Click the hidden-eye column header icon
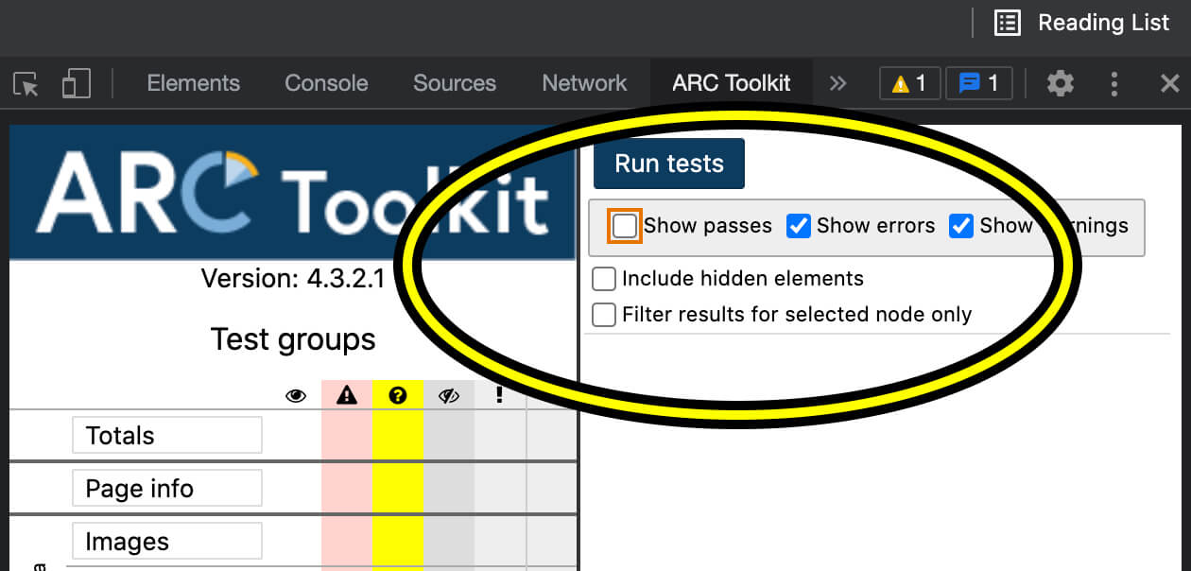1191x571 pixels. click(448, 396)
